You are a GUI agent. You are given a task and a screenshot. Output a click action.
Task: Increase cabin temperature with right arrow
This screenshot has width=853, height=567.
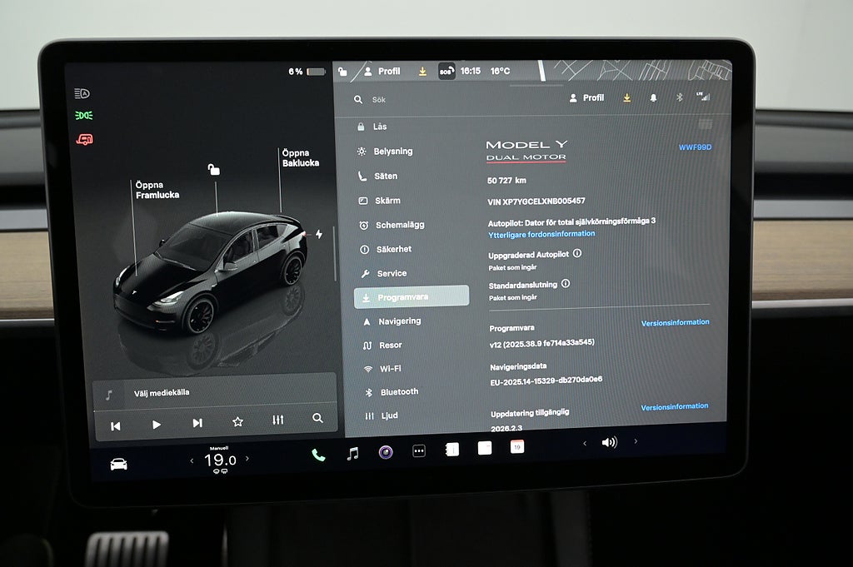247,459
